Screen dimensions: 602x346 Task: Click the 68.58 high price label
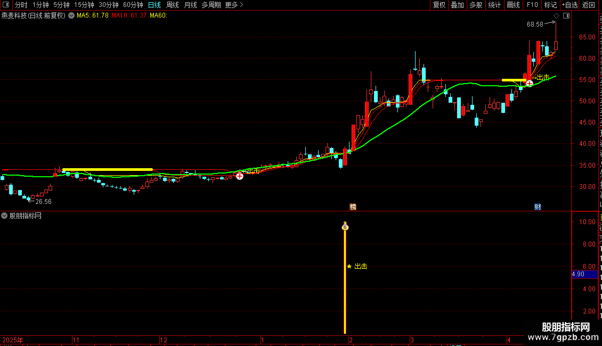coord(535,24)
